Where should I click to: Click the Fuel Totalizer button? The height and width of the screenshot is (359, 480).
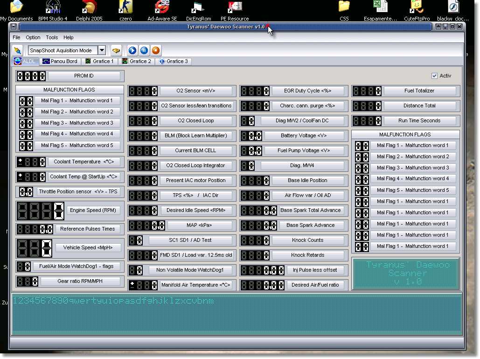pyautogui.click(x=419, y=91)
